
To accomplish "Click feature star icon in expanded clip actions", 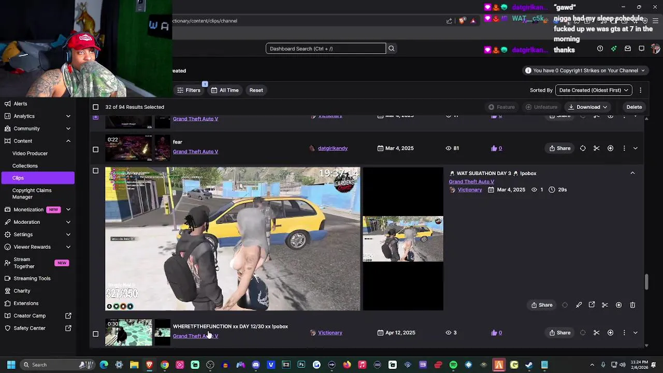I will pyautogui.click(x=619, y=305).
